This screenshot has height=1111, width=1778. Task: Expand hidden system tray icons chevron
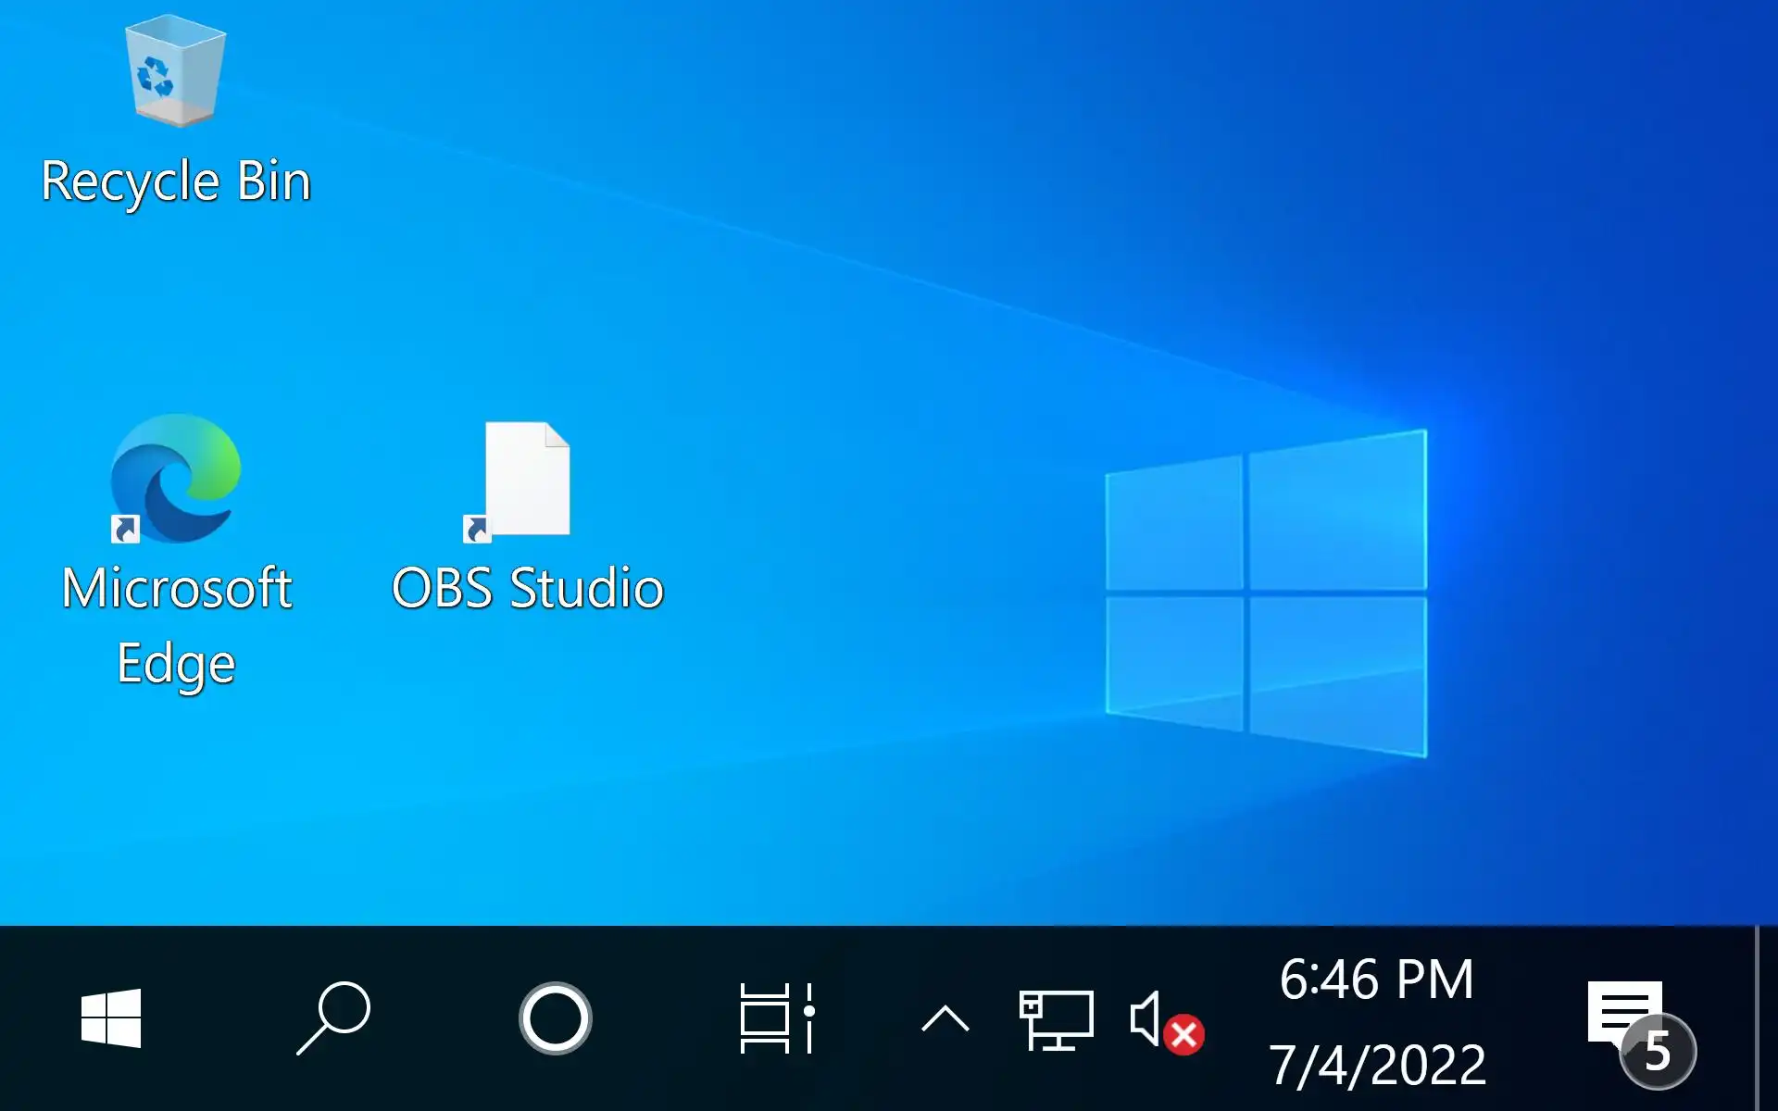(x=945, y=1019)
